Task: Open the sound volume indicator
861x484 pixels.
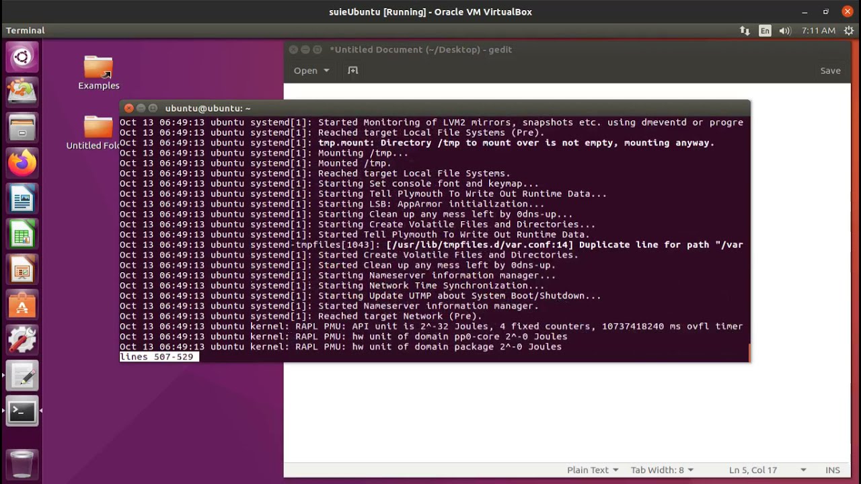Action: point(785,30)
